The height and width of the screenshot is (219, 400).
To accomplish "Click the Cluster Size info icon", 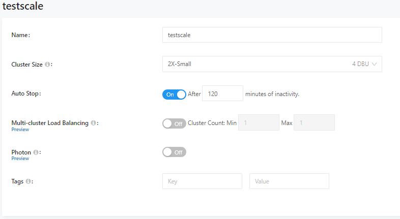I will click(47, 65).
